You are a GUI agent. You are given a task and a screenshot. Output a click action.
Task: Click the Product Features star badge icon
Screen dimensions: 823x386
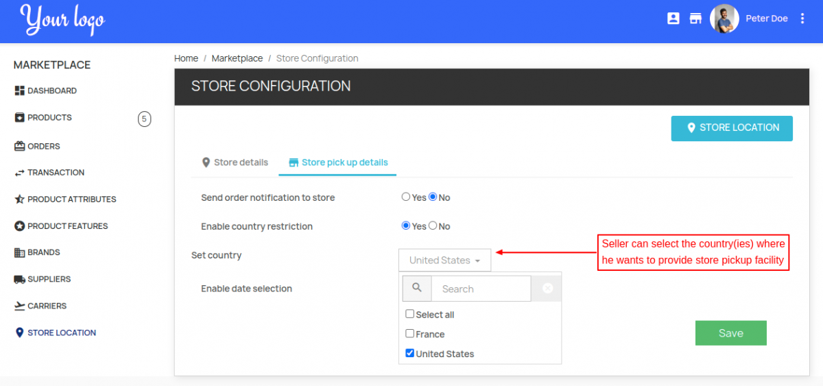[19, 226]
